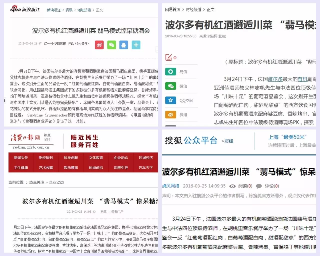Image resolution: width=320 pixels, height=256 pixels.
Task: Open the 波尔多 hyperlink in the NetEase article
Action: tap(275, 79)
